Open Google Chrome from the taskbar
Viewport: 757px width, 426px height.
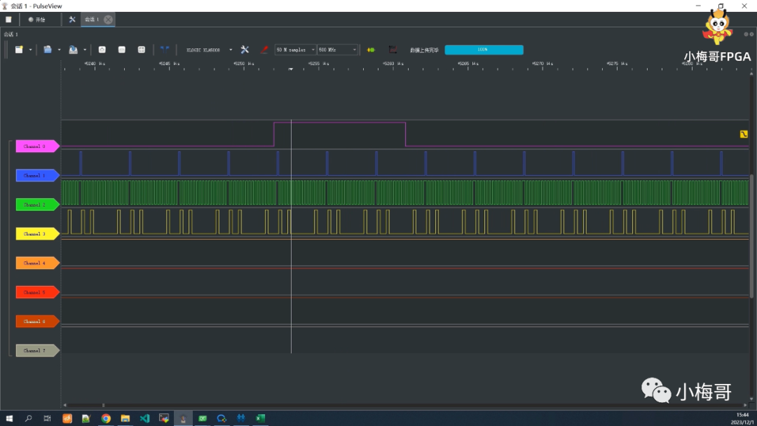(x=106, y=418)
